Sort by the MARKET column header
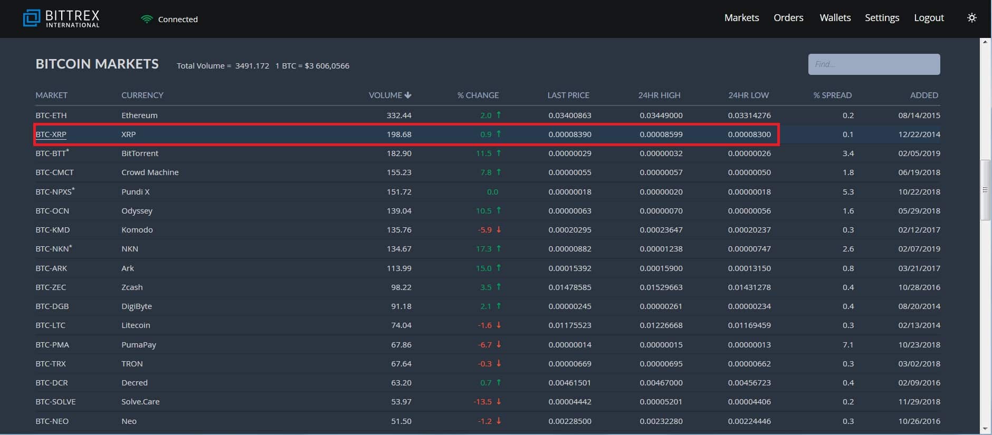The height and width of the screenshot is (435, 992). 51,95
